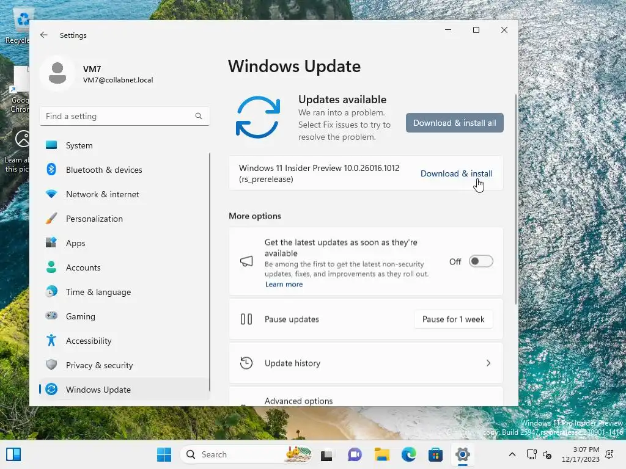626x469 pixels.
Task: Open the Update history entry
Action: coord(366,363)
